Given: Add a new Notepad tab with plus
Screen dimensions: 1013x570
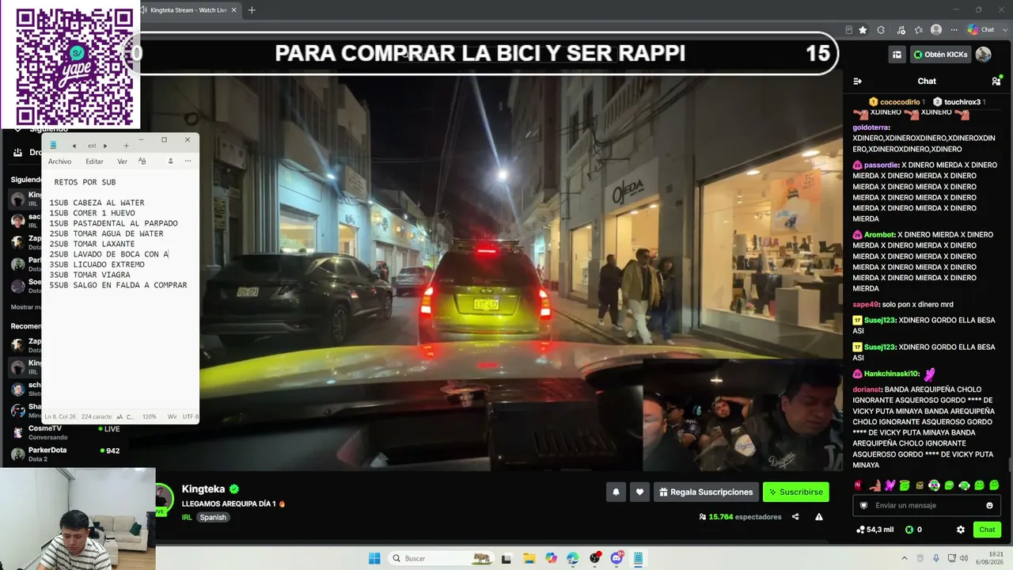Looking at the screenshot, I should [126, 146].
